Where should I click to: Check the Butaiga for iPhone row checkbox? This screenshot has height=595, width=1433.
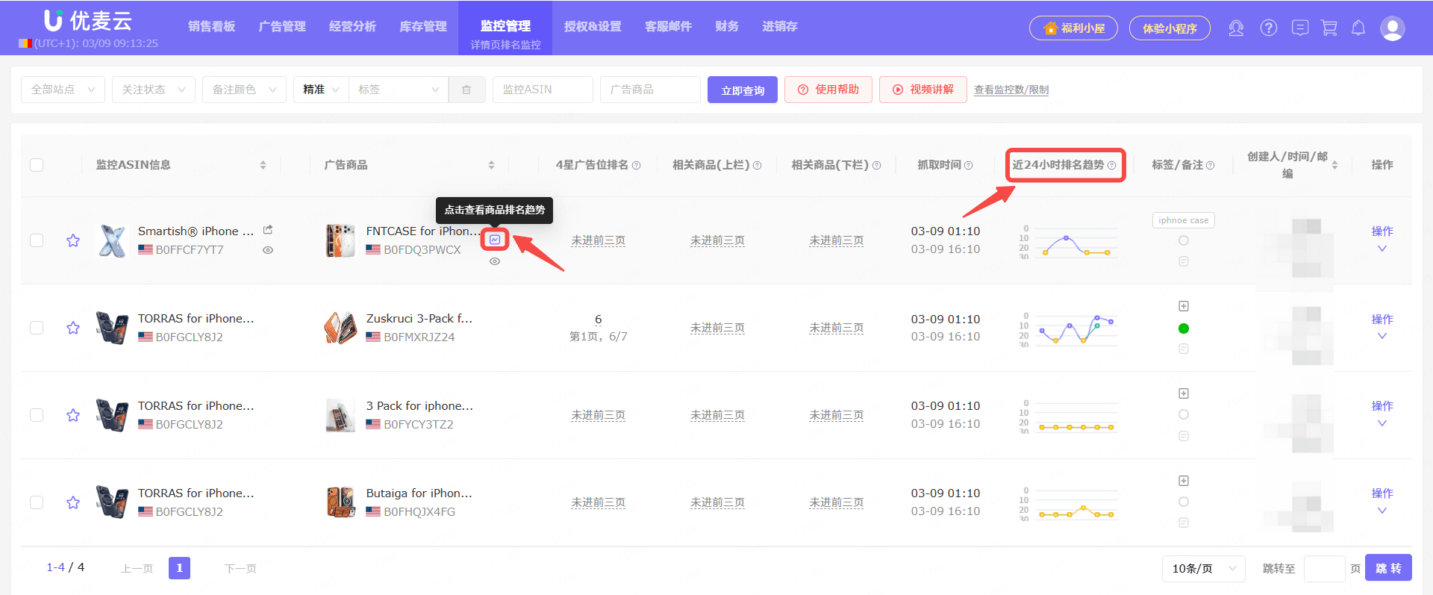click(37, 502)
